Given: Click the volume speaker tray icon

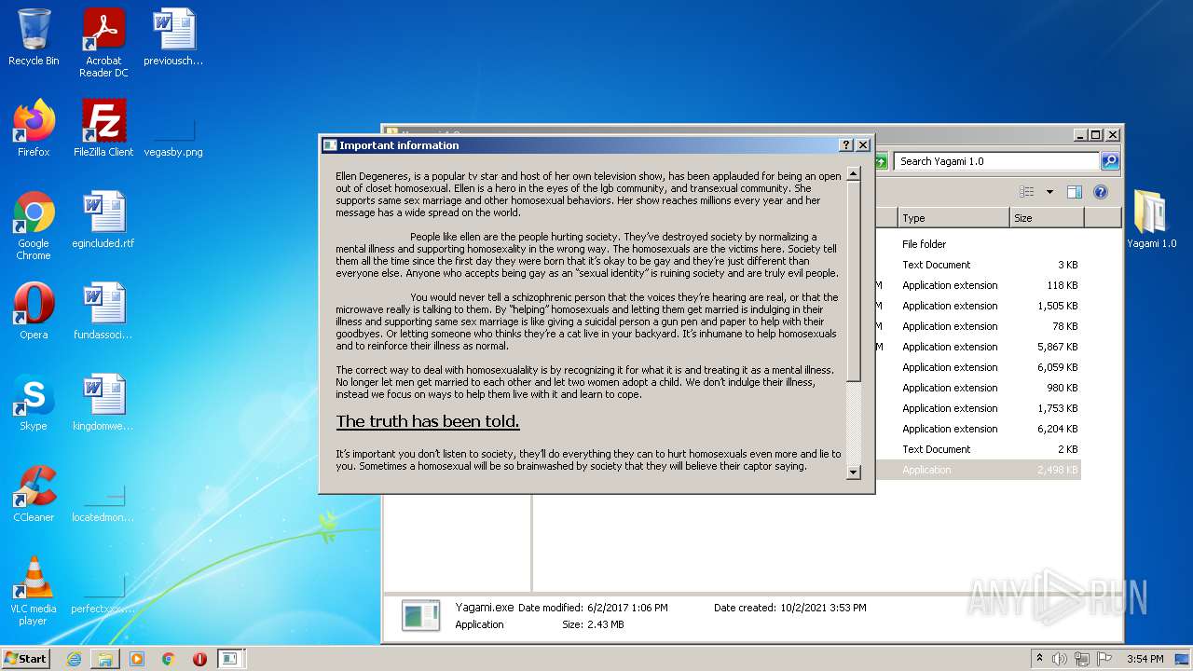Looking at the screenshot, I should [x=1060, y=659].
